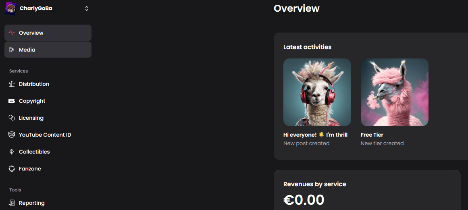Image resolution: width=468 pixels, height=210 pixels.
Task: Expand the account switcher chevron arrows
Action: click(x=87, y=8)
